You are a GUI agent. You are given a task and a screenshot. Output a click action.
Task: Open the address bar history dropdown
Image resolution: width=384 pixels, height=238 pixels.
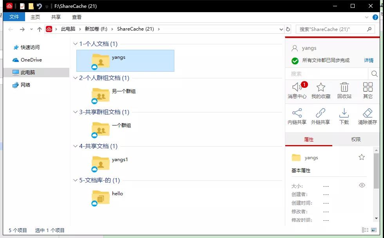pyautogui.click(x=281, y=29)
